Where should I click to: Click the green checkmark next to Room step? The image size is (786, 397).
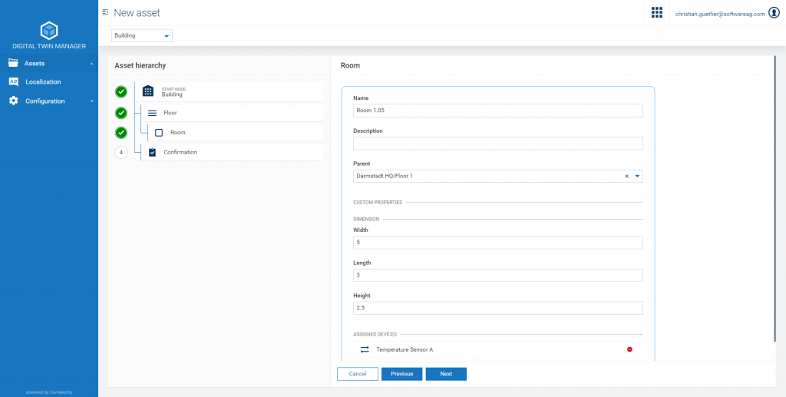pyautogui.click(x=121, y=132)
